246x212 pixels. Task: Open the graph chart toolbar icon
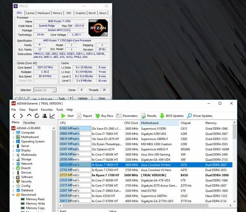click(x=52, y=116)
